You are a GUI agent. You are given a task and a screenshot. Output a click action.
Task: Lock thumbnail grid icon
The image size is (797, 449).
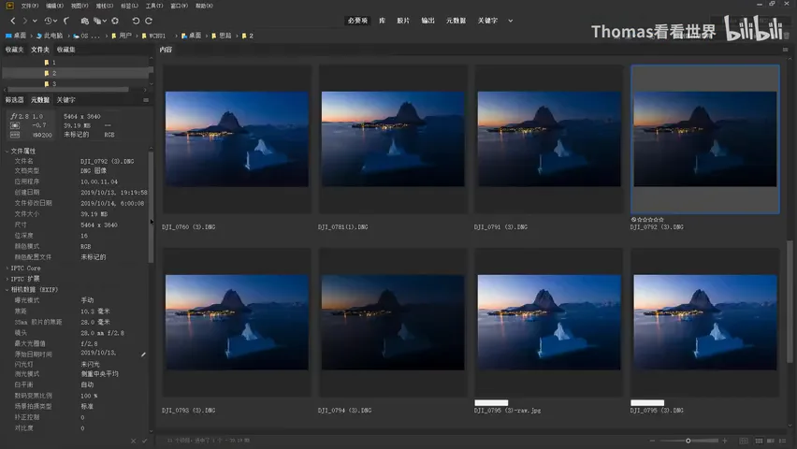[744, 441]
